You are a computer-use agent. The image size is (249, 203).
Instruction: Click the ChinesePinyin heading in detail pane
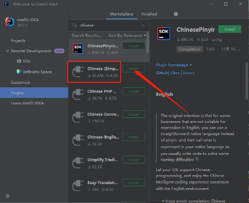tap(195, 30)
